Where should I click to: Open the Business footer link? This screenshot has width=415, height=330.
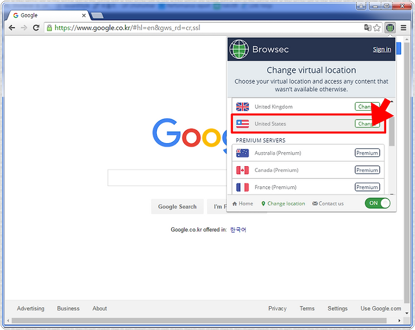tap(68, 309)
